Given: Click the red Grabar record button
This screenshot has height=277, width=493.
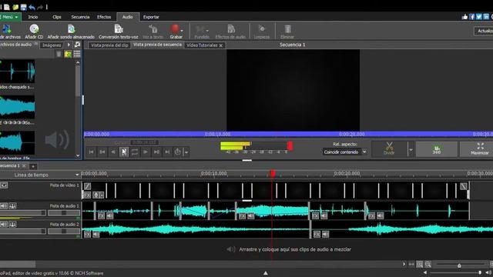Looking at the screenshot, I should (x=175, y=29).
